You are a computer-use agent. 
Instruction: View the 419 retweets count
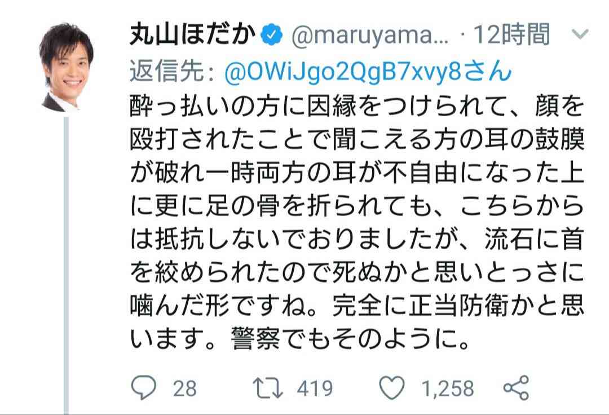(x=315, y=388)
